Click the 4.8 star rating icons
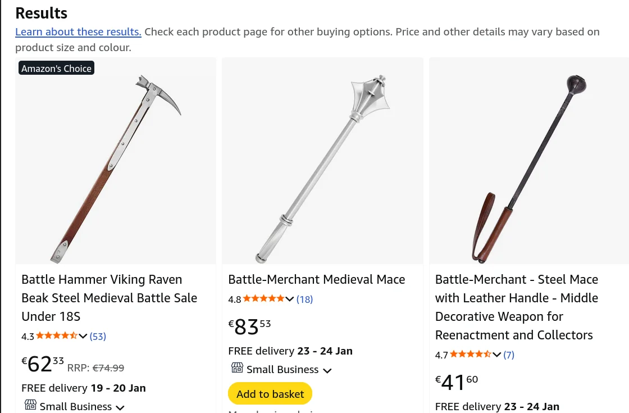Viewport: 629px width, 413px height. coord(263,299)
